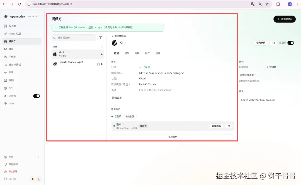Click the 编辑设置 link
The image size is (301, 185).
[x=117, y=98]
